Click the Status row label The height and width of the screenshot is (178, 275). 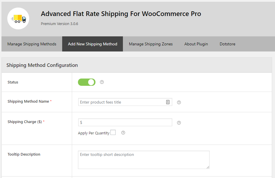(x=13, y=82)
